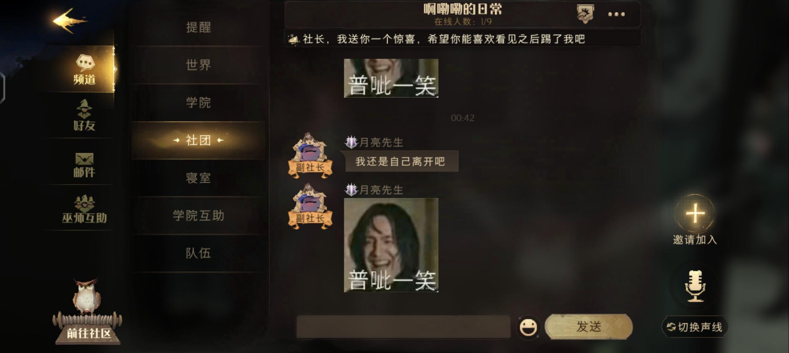Click the 发送 send button
Image resolution: width=789 pixels, height=353 pixels.
(x=589, y=327)
